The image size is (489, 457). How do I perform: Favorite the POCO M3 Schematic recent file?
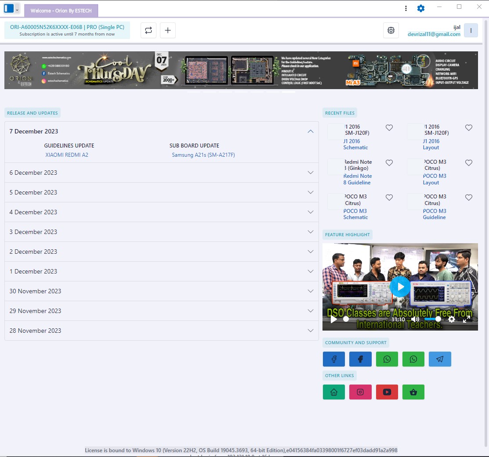pos(389,197)
